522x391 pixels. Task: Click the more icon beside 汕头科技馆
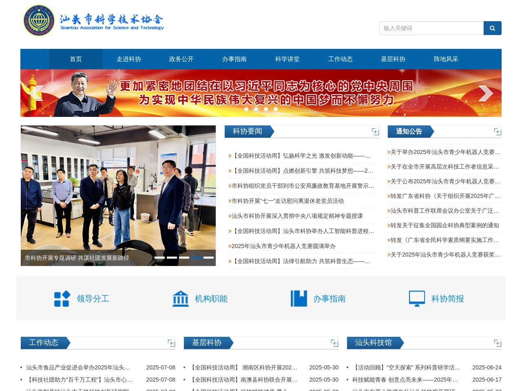(497, 343)
